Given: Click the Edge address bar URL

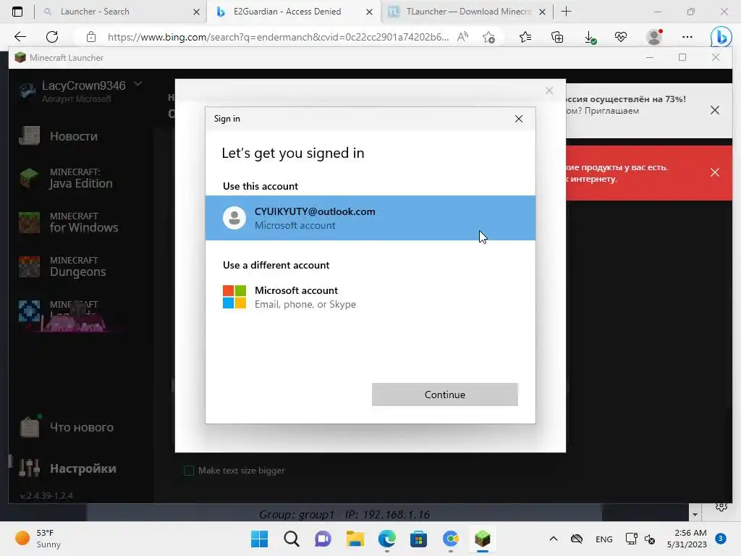Looking at the screenshot, I should [x=278, y=37].
